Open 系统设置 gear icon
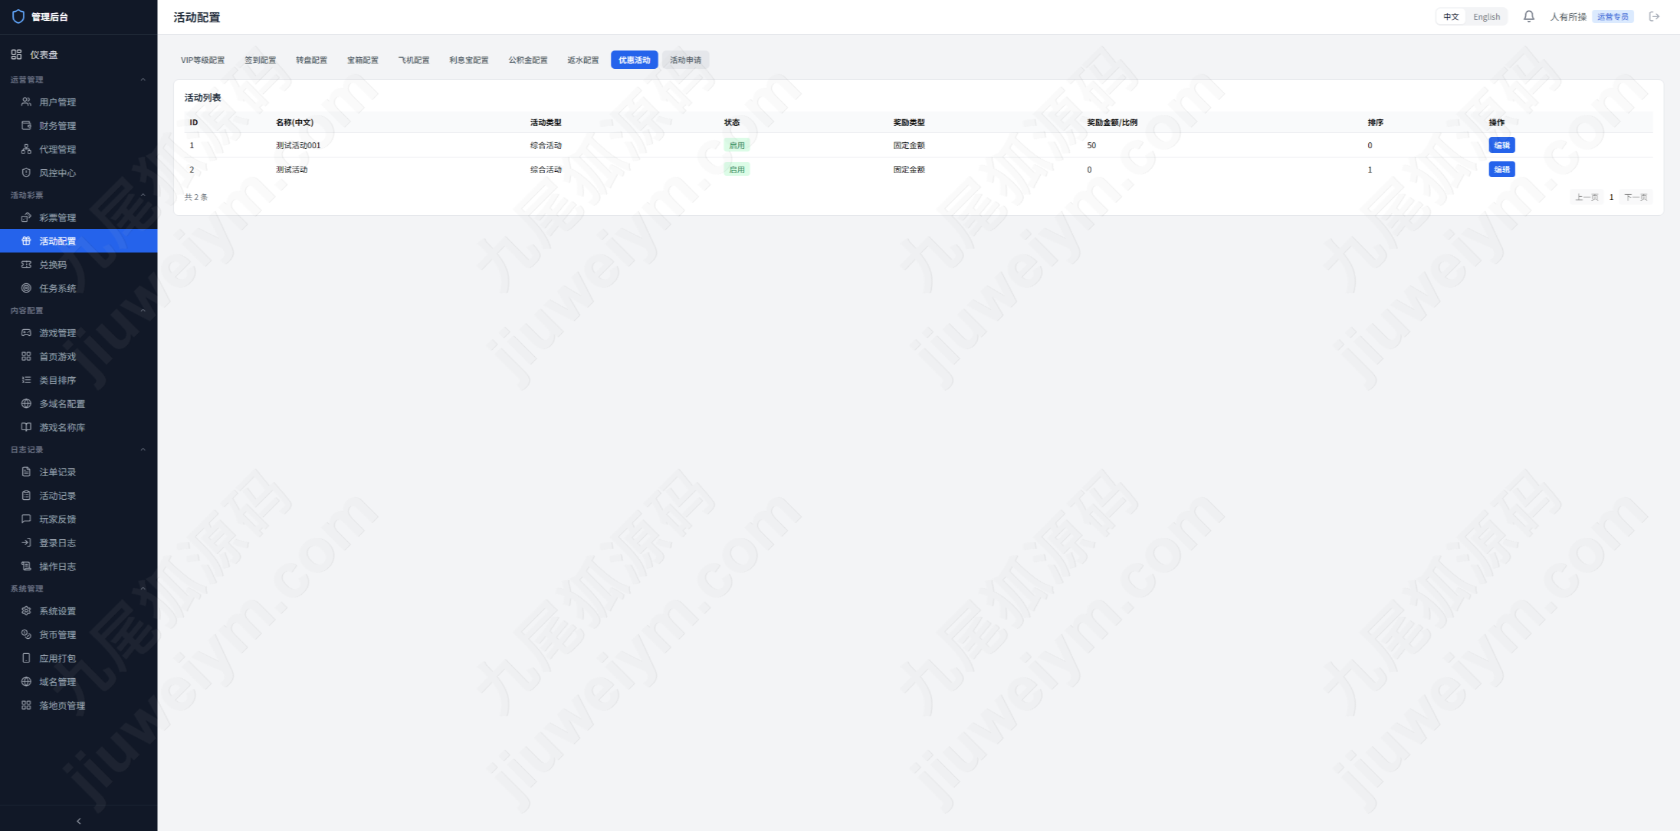The image size is (1680, 831). pyautogui.click(x=26, y=611)
